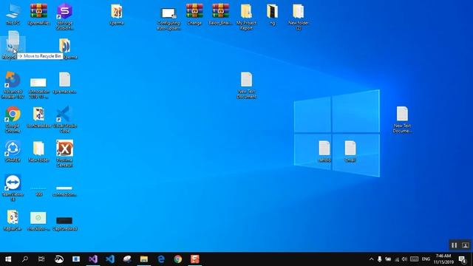Viewport: 473px width, 266px height.
Task: Select the desktop folder labeled New folder
Action: (38, 151)
